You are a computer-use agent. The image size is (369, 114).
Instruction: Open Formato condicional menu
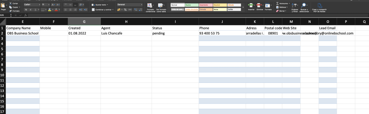pyautogui.click(x=150, y=7)
